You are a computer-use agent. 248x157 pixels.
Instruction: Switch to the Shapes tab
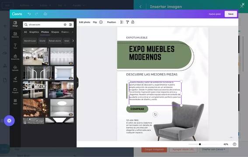click(55, 32)
